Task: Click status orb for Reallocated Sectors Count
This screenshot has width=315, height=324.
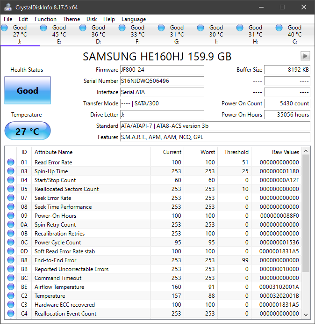Action: pyautogui.click(x=11, y=189)
